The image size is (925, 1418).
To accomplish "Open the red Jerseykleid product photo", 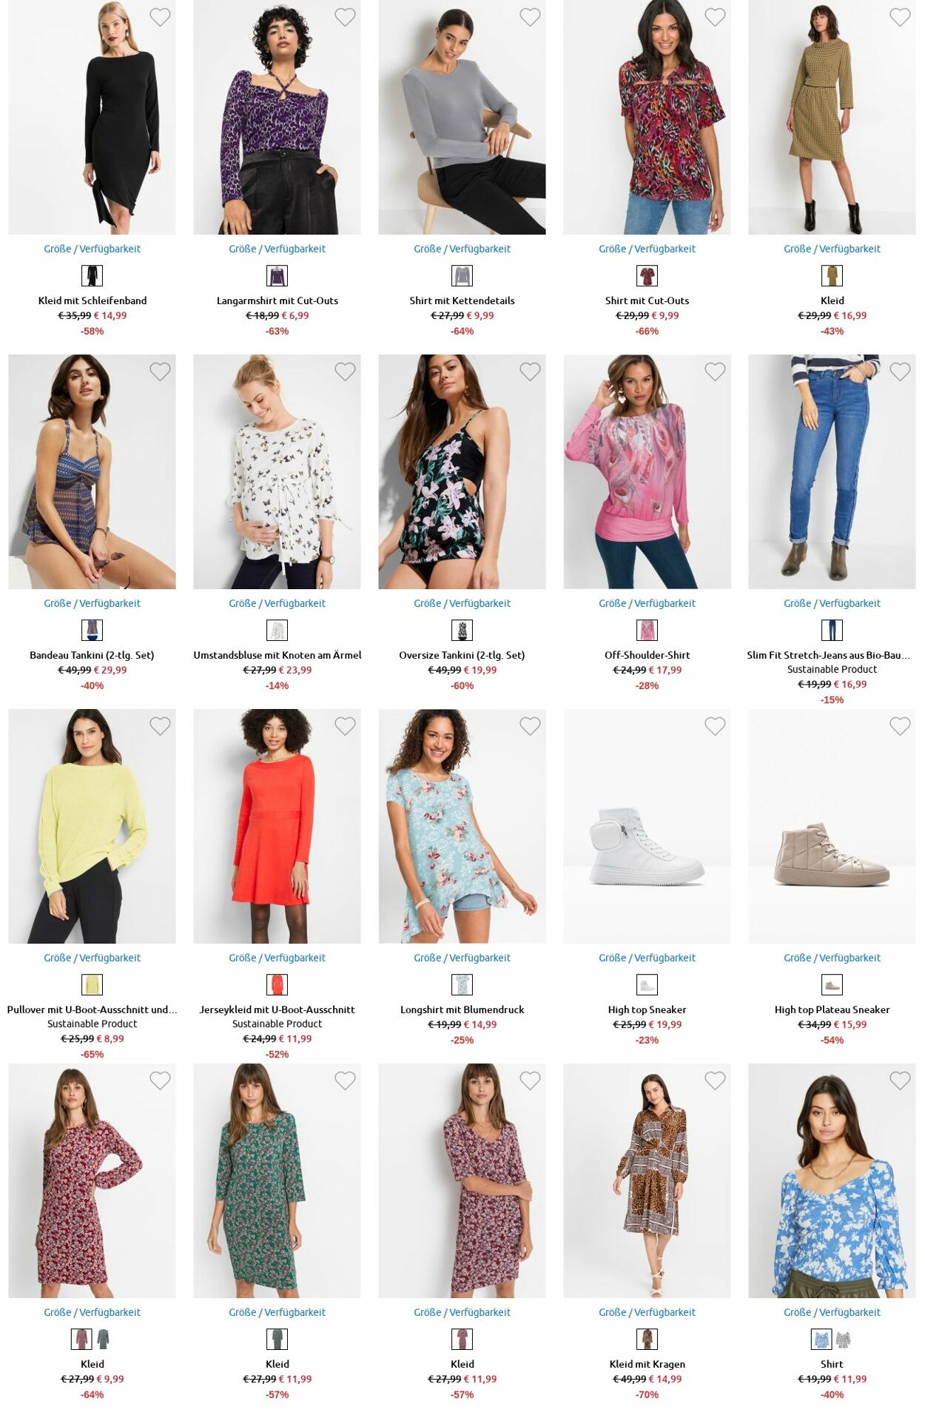I will pyautogui.click(x=277, y=826).
